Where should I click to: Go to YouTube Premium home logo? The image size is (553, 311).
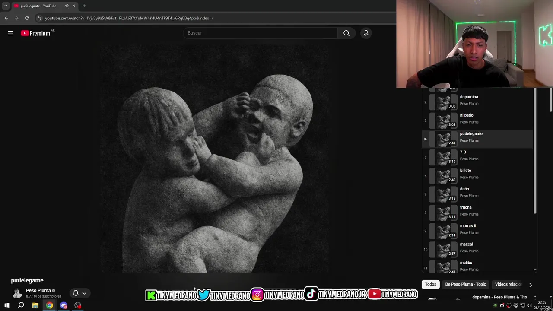coord(35,33)
